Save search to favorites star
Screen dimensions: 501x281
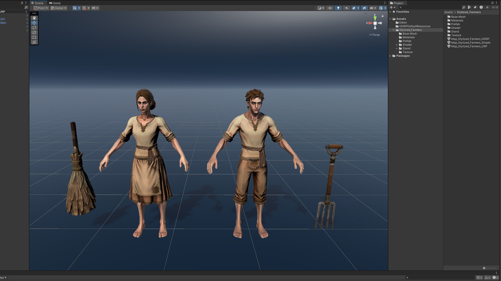coord(487,7)
